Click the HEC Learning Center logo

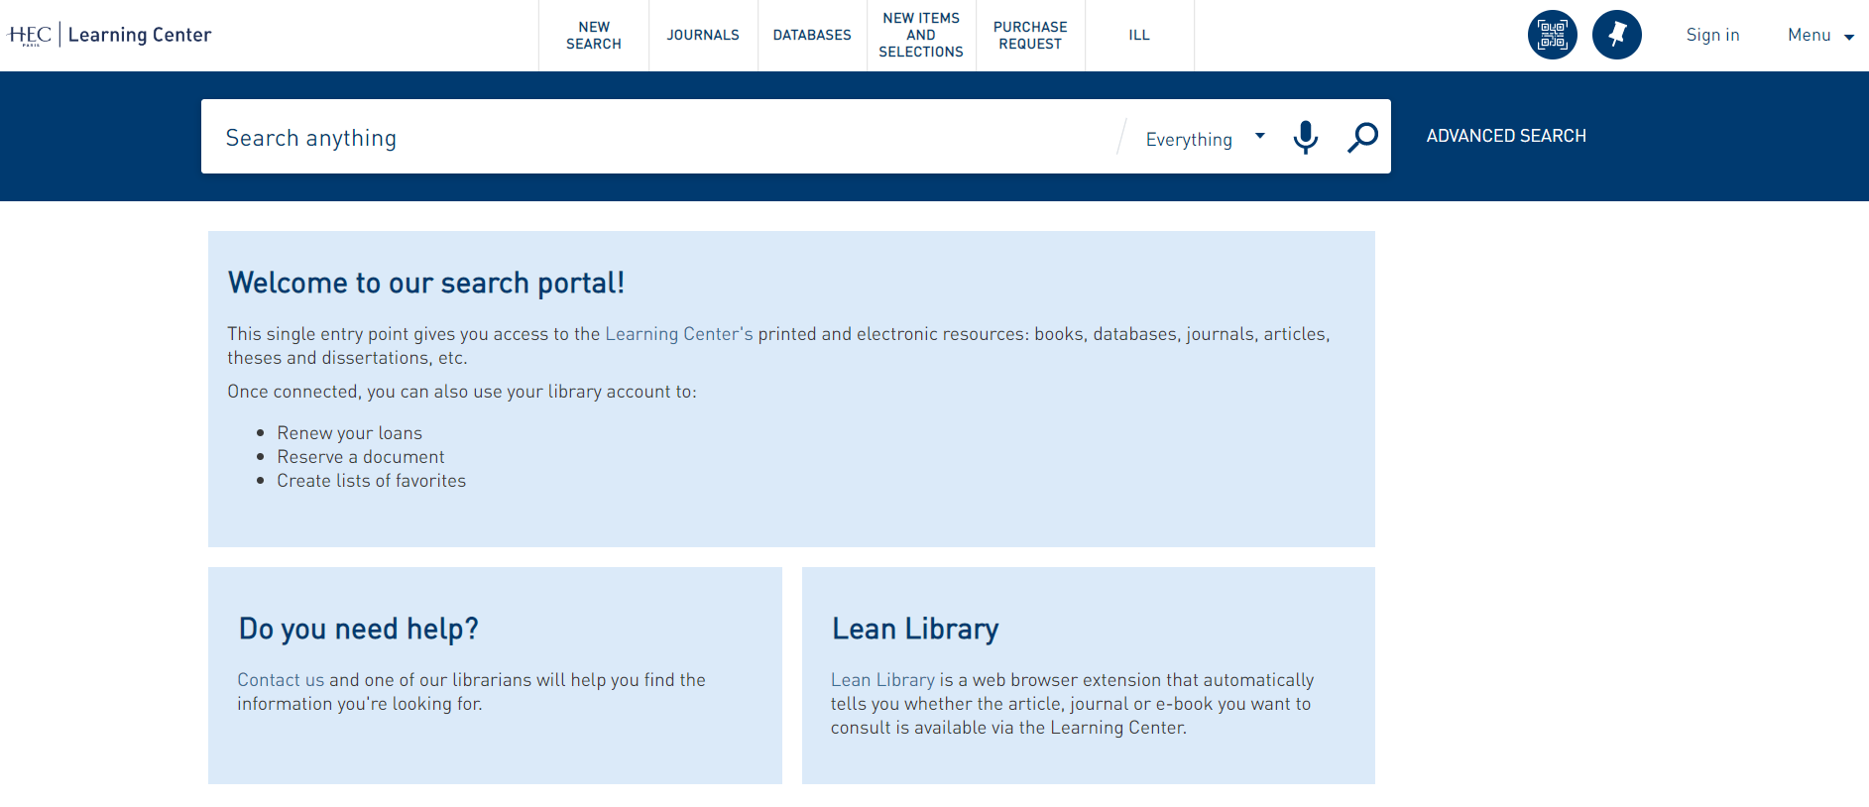[110, 35]
